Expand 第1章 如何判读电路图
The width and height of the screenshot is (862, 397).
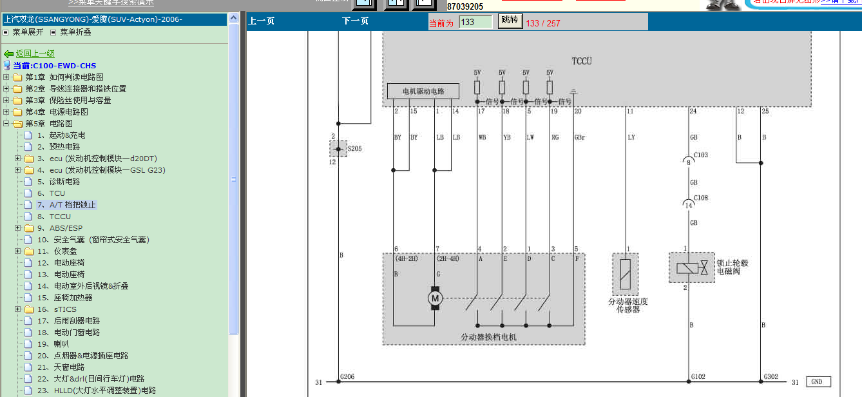click(6, 77)
